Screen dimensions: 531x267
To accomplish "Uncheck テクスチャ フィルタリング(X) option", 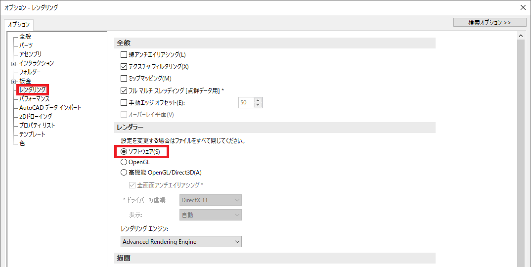I will (x=124, y=67).
